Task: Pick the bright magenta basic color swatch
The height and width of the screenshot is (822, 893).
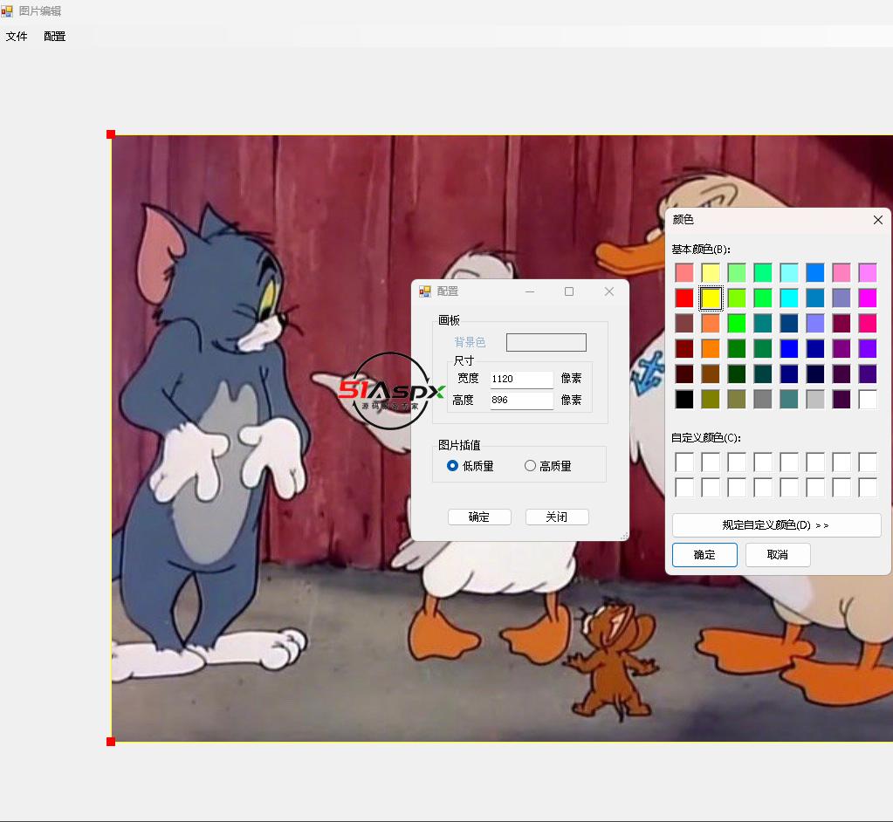Action: coord(868,298)
